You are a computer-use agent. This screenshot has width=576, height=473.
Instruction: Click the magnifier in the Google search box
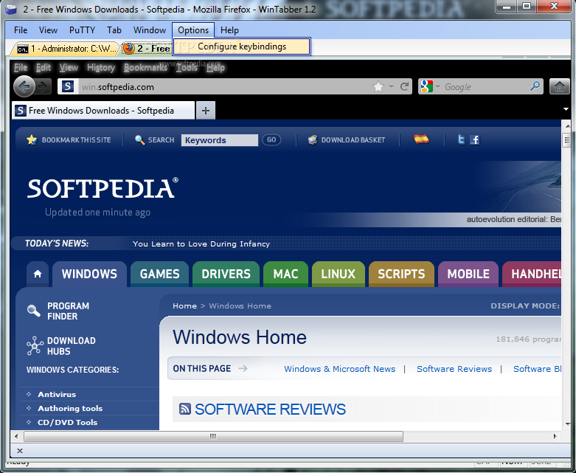point(535,86)
